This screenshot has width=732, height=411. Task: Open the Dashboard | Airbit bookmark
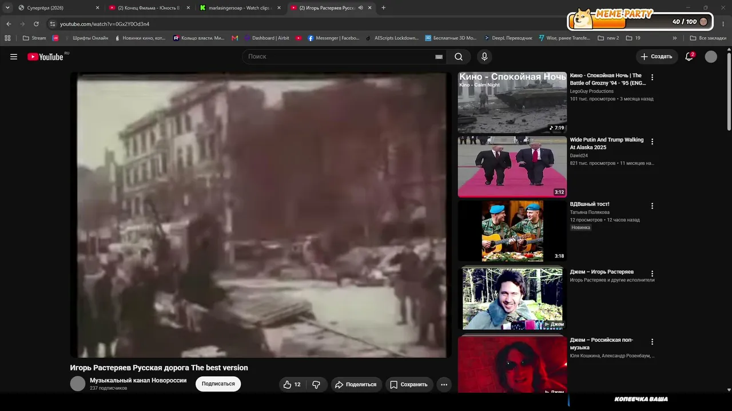[266, 38]
